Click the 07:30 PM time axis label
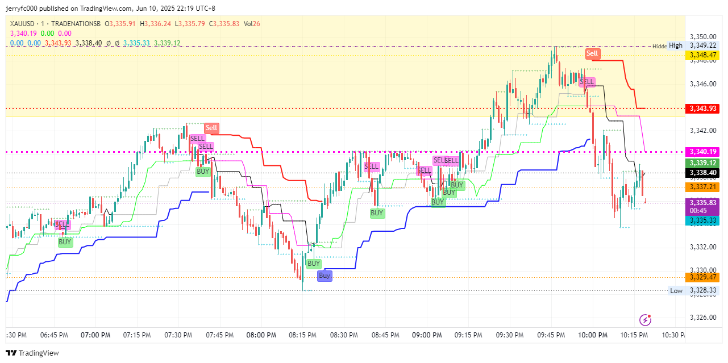The height and width of the screenshot is (363, 728). 178,336
